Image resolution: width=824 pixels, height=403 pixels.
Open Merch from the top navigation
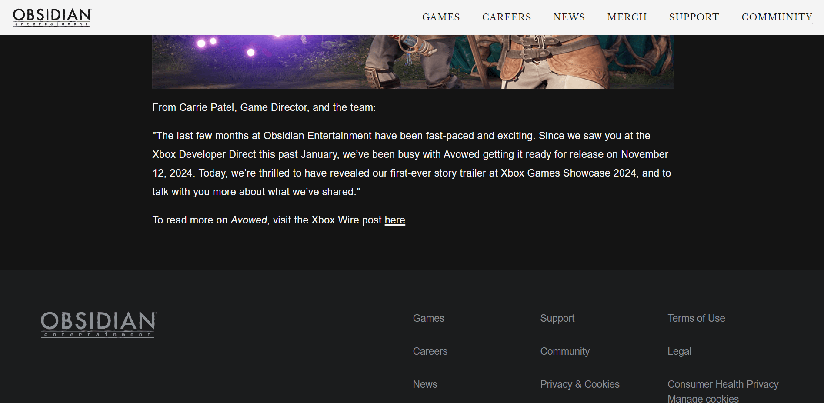(627, 17)
